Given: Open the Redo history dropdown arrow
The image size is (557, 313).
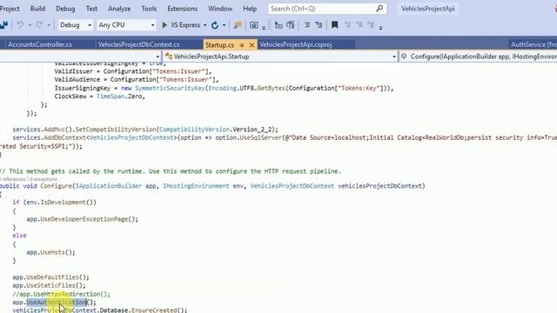Looking at the screenshot, I should (x=49, y=25).
